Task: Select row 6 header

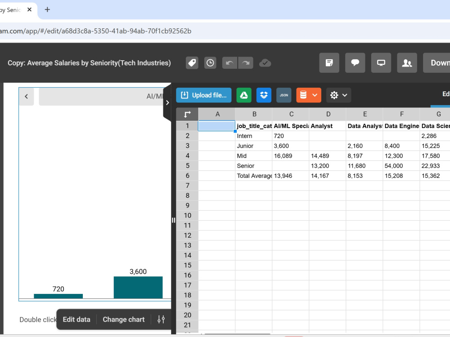Action: 187,176
